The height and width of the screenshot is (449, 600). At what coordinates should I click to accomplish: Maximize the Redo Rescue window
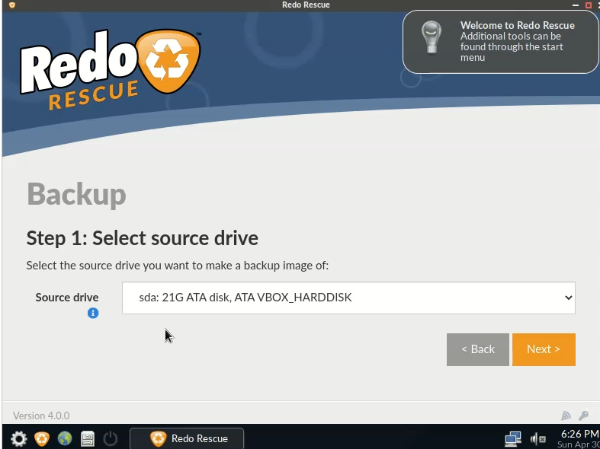589,5
